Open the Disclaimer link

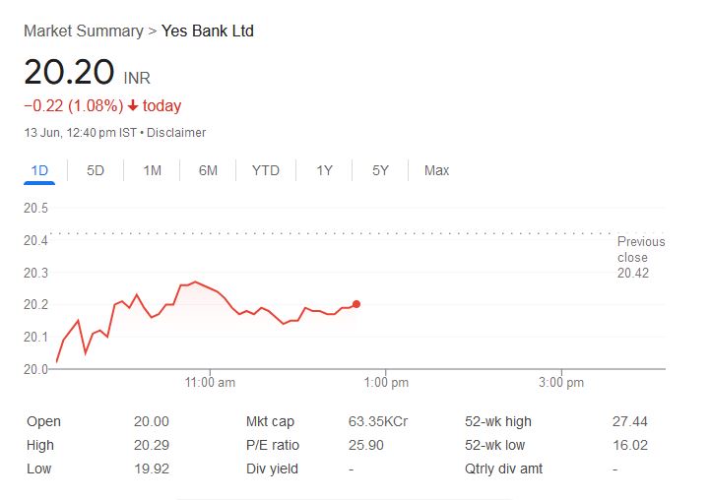pyautogui.click(x=176, y=133)
